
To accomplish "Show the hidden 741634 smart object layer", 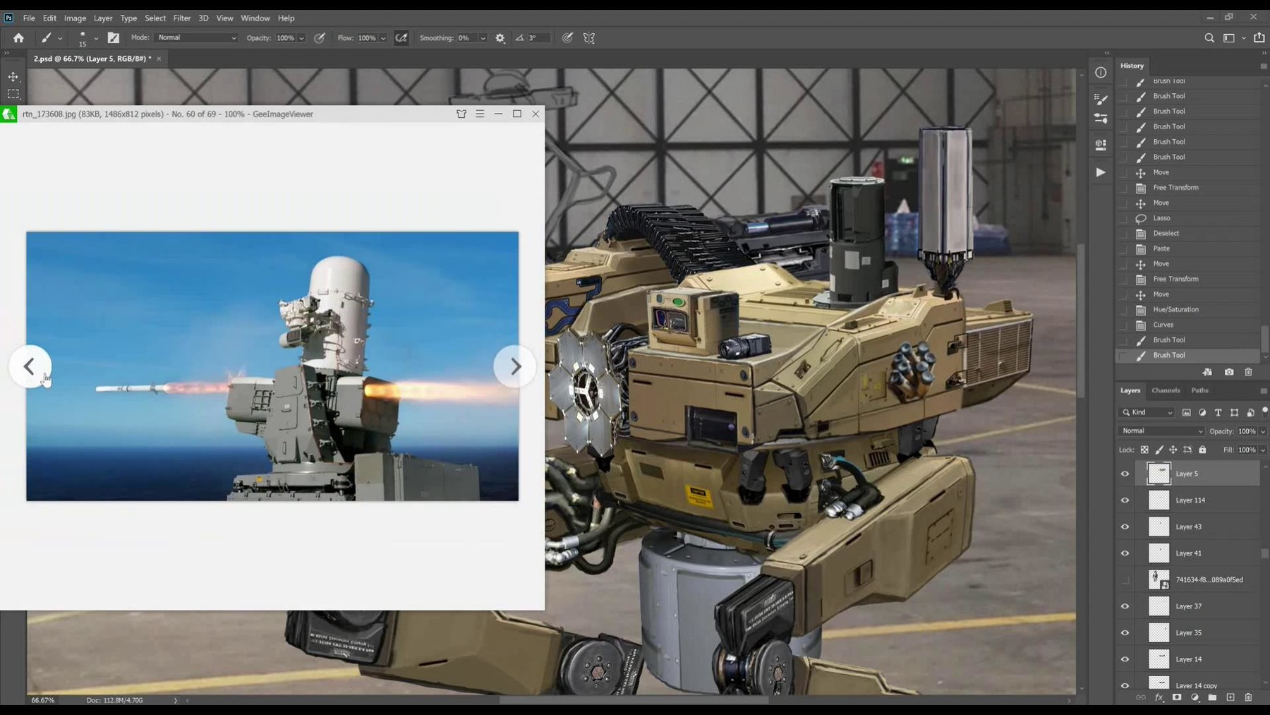I will point(1125,580).
